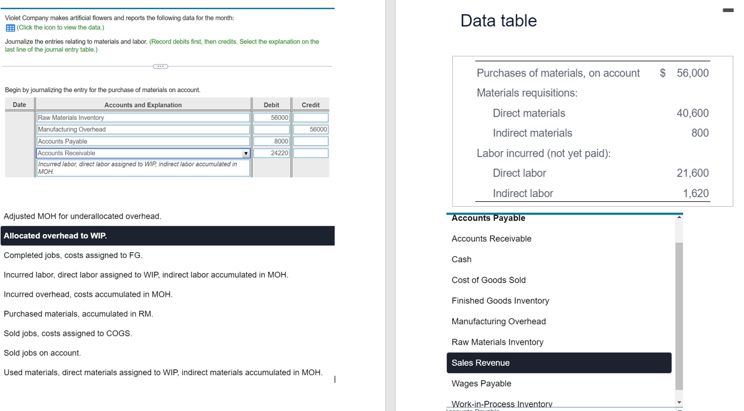
Task: Choose 'Allocated overhead to WIP' explanation
Action: 167,236
